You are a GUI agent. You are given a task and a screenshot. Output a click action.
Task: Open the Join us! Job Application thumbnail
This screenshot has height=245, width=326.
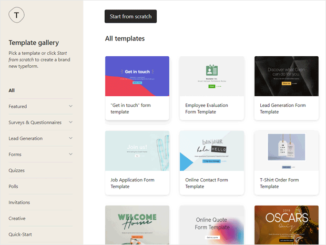[x=137, y=151]
